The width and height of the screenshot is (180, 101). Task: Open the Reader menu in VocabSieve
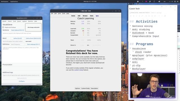pos(4,21)
